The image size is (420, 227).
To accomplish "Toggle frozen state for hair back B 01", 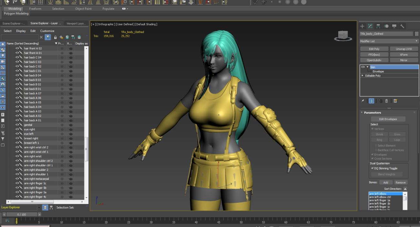I will (62, 89).
